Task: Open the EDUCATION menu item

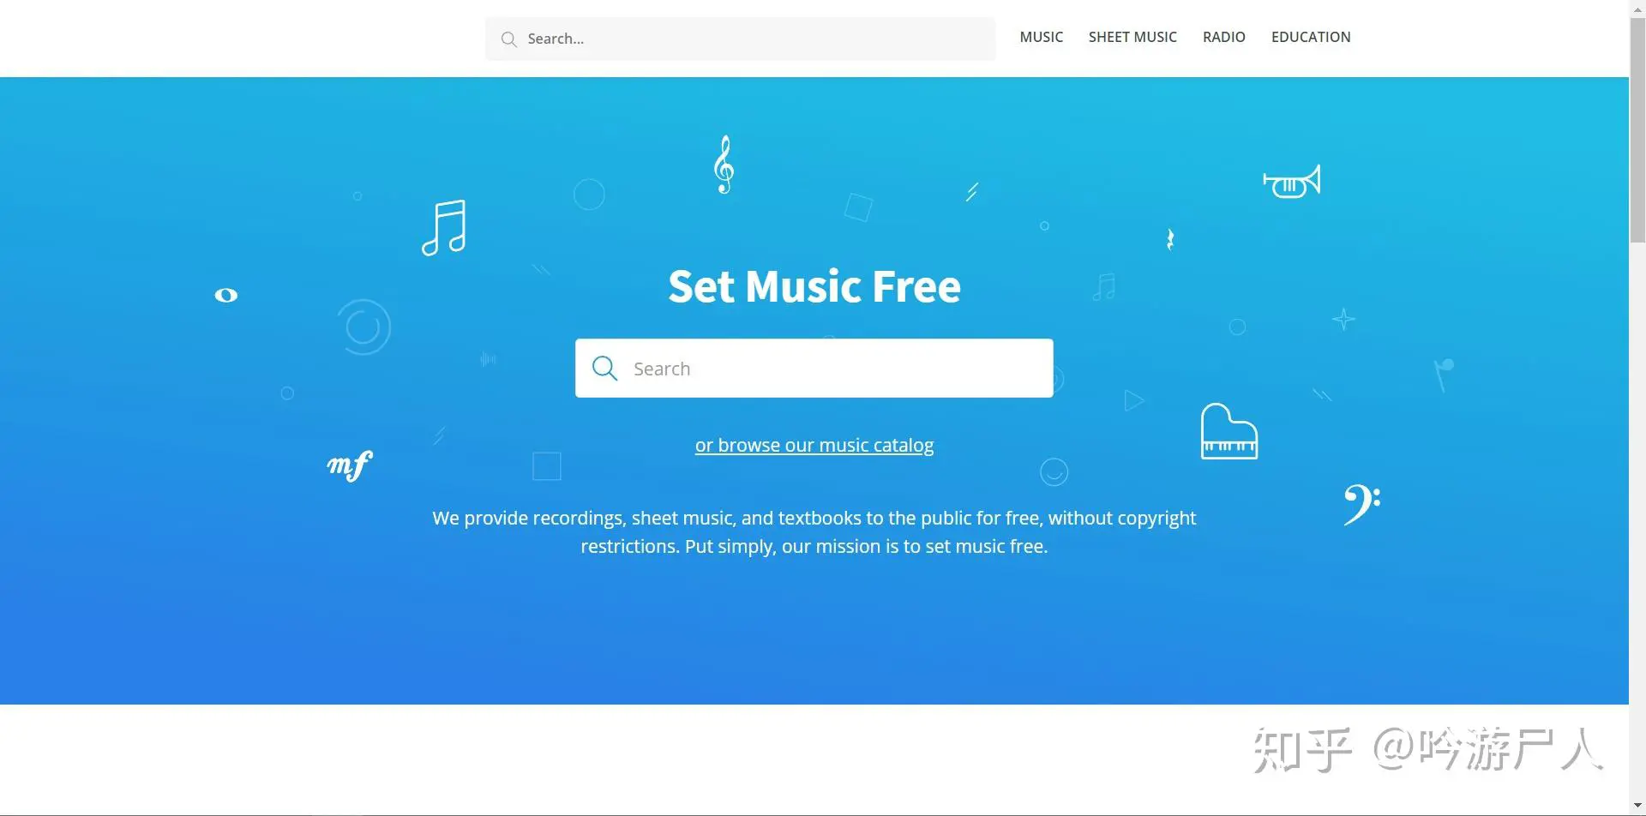Action: click(x=1310, y=37)
